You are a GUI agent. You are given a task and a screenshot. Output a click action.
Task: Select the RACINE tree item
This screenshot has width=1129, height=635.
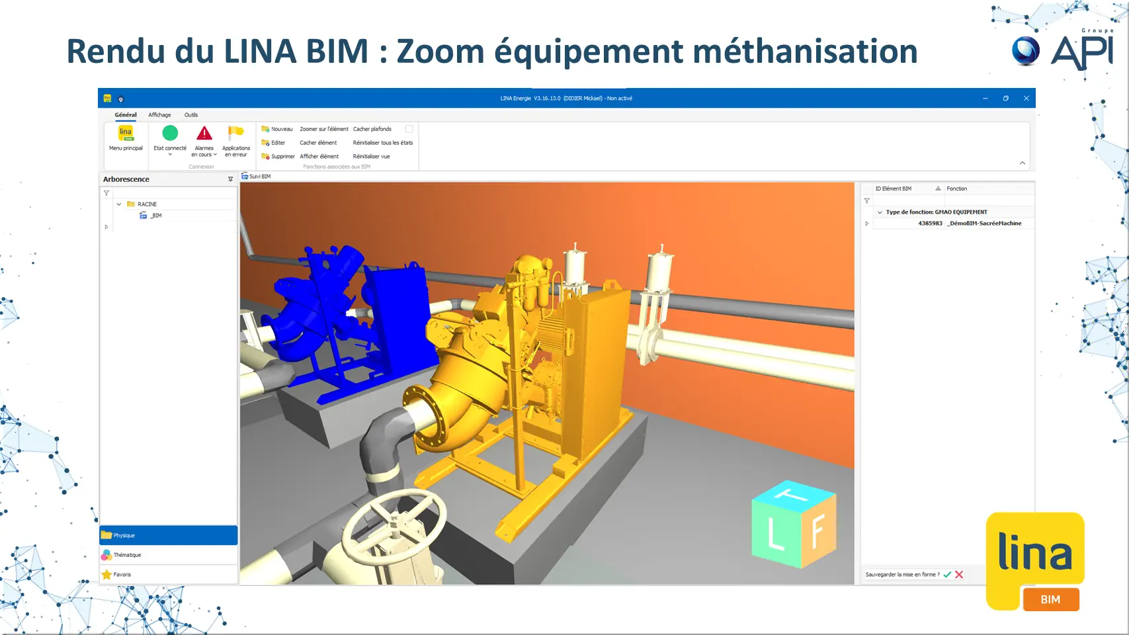click(x=147, y=204)
